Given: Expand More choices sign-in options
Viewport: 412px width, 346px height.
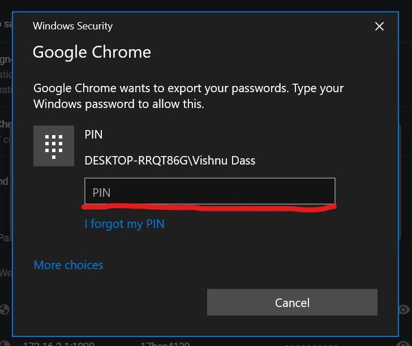Looking at the screenshot, I should click(x=68, y=265).
